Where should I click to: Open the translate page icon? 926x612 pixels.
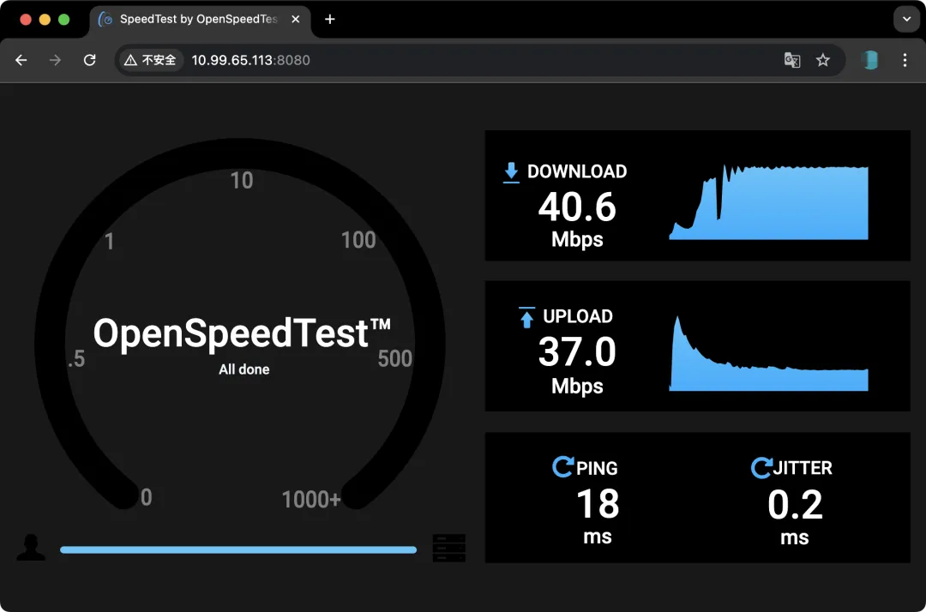click(792, 60)
